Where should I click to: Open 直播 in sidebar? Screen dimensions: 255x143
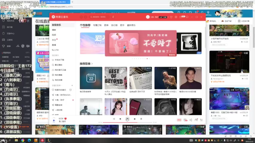click(54, 45)
